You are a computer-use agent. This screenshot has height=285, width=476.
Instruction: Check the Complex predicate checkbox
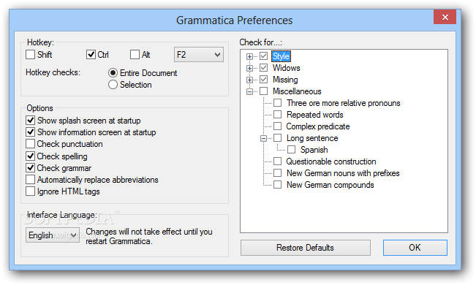tap(277, 126)
